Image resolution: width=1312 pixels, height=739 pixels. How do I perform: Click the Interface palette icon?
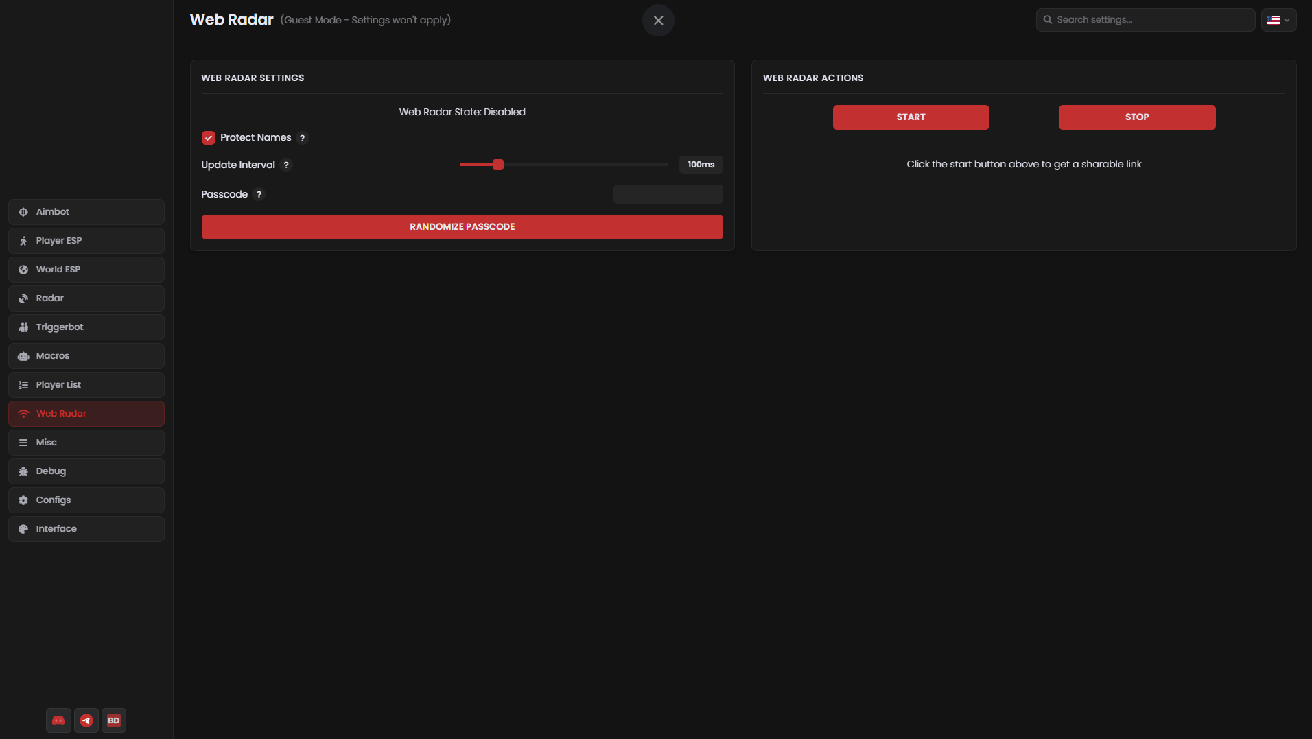(x=23, y=529)
